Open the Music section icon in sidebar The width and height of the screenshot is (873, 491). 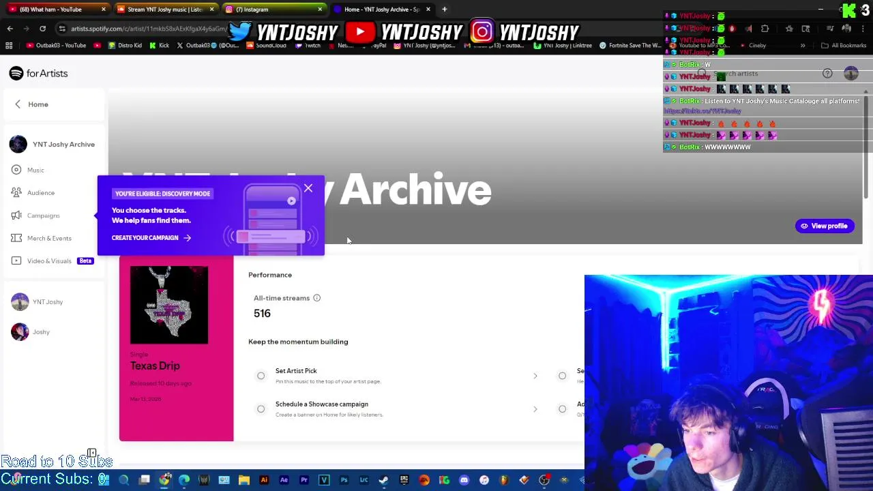(x=16, y=170)
